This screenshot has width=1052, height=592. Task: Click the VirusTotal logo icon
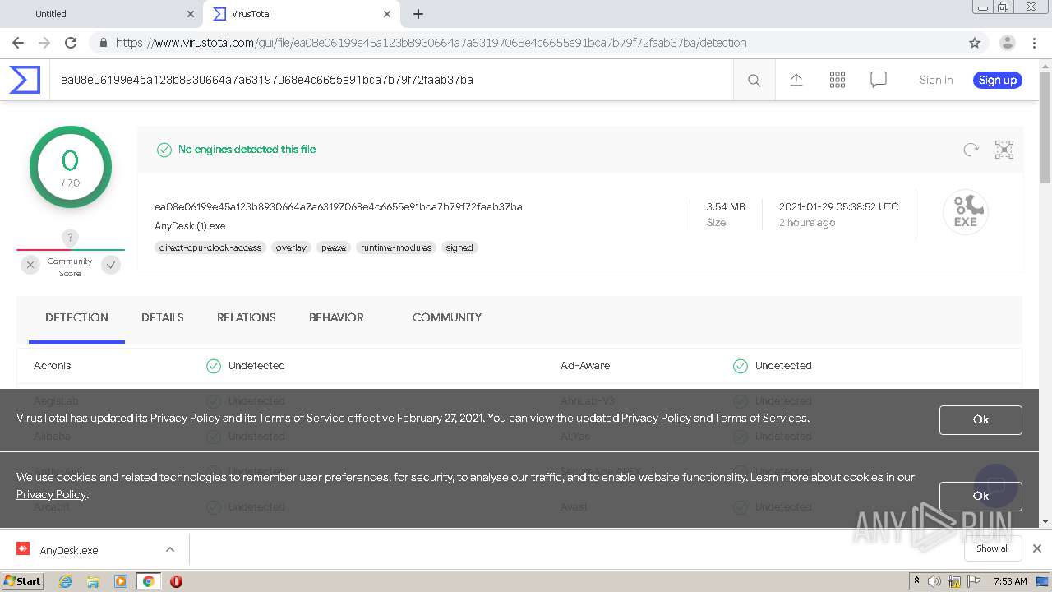coord(25,80)
